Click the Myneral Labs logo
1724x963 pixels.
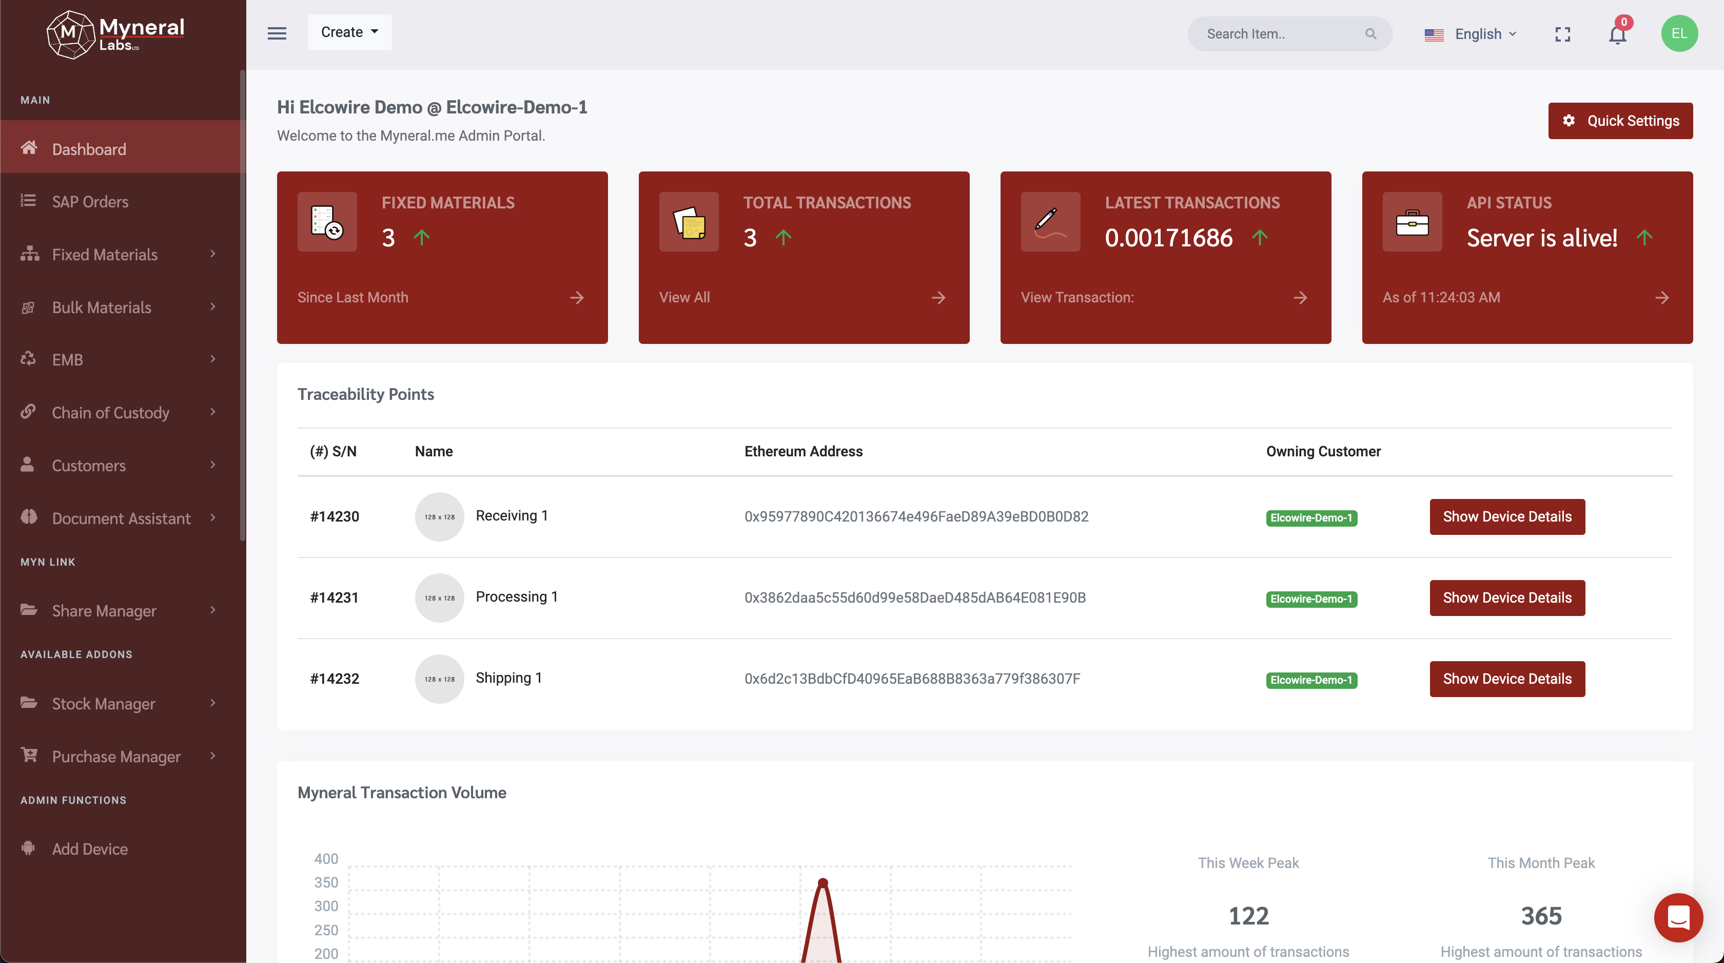point(115,34)
